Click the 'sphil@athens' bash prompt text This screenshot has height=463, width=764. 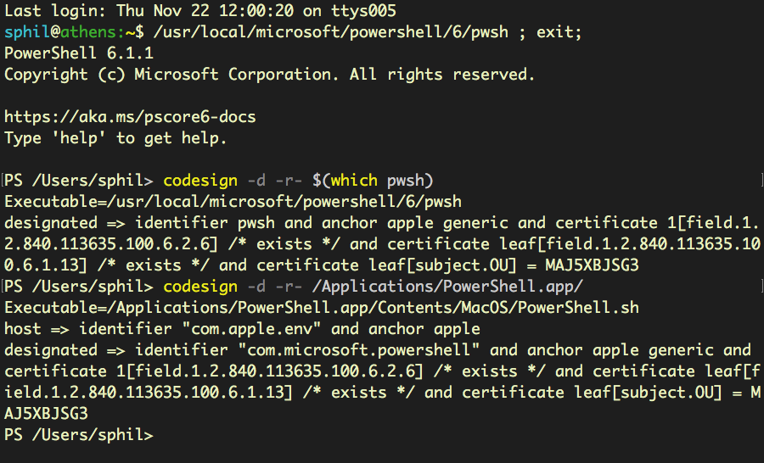[60, 32]
